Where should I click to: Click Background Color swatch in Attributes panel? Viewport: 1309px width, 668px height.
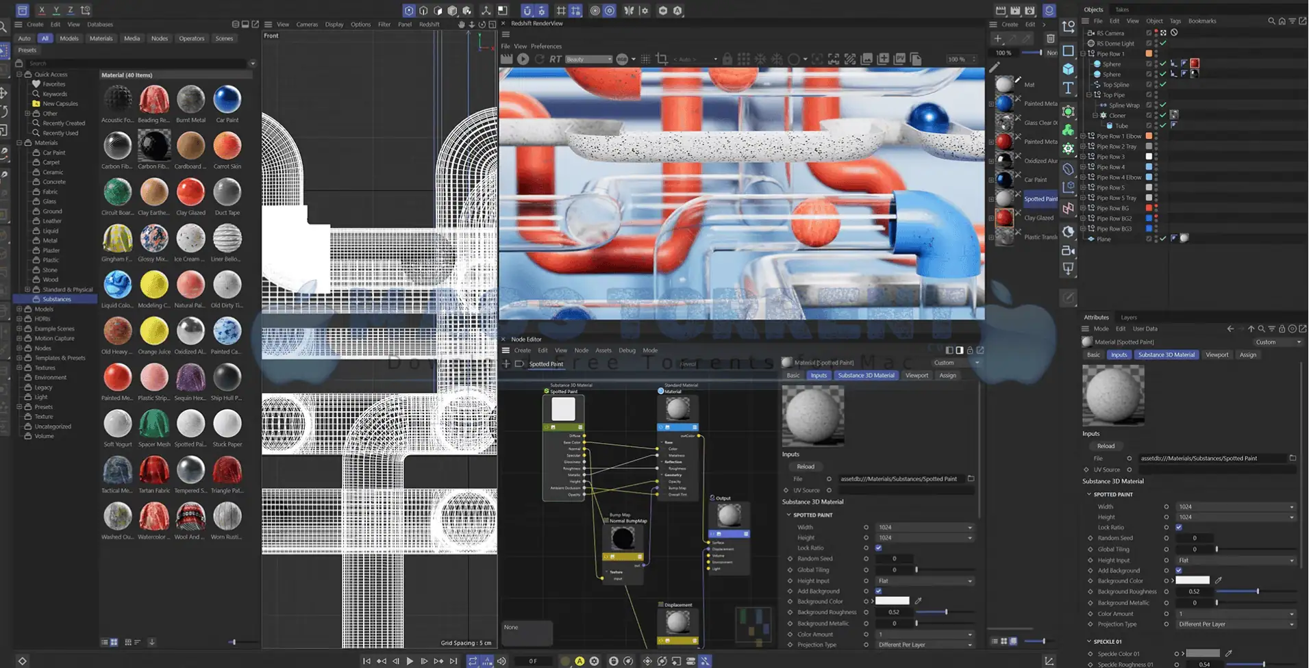[1193, 580]
